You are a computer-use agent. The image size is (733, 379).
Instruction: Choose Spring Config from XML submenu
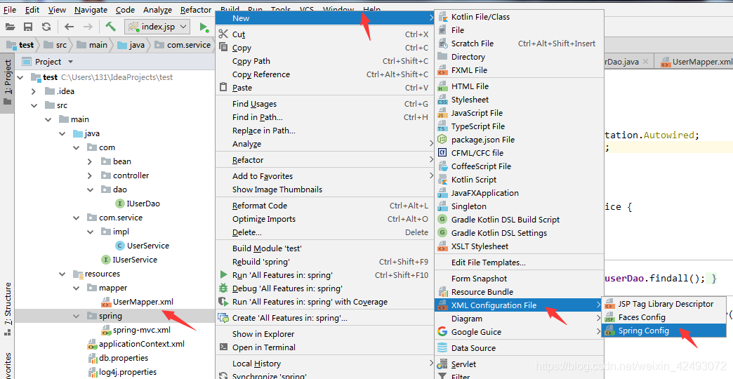[664, 331]
